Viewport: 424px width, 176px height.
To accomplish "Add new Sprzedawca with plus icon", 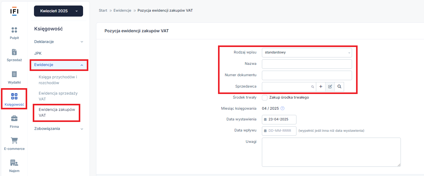I will pos(321,87).
